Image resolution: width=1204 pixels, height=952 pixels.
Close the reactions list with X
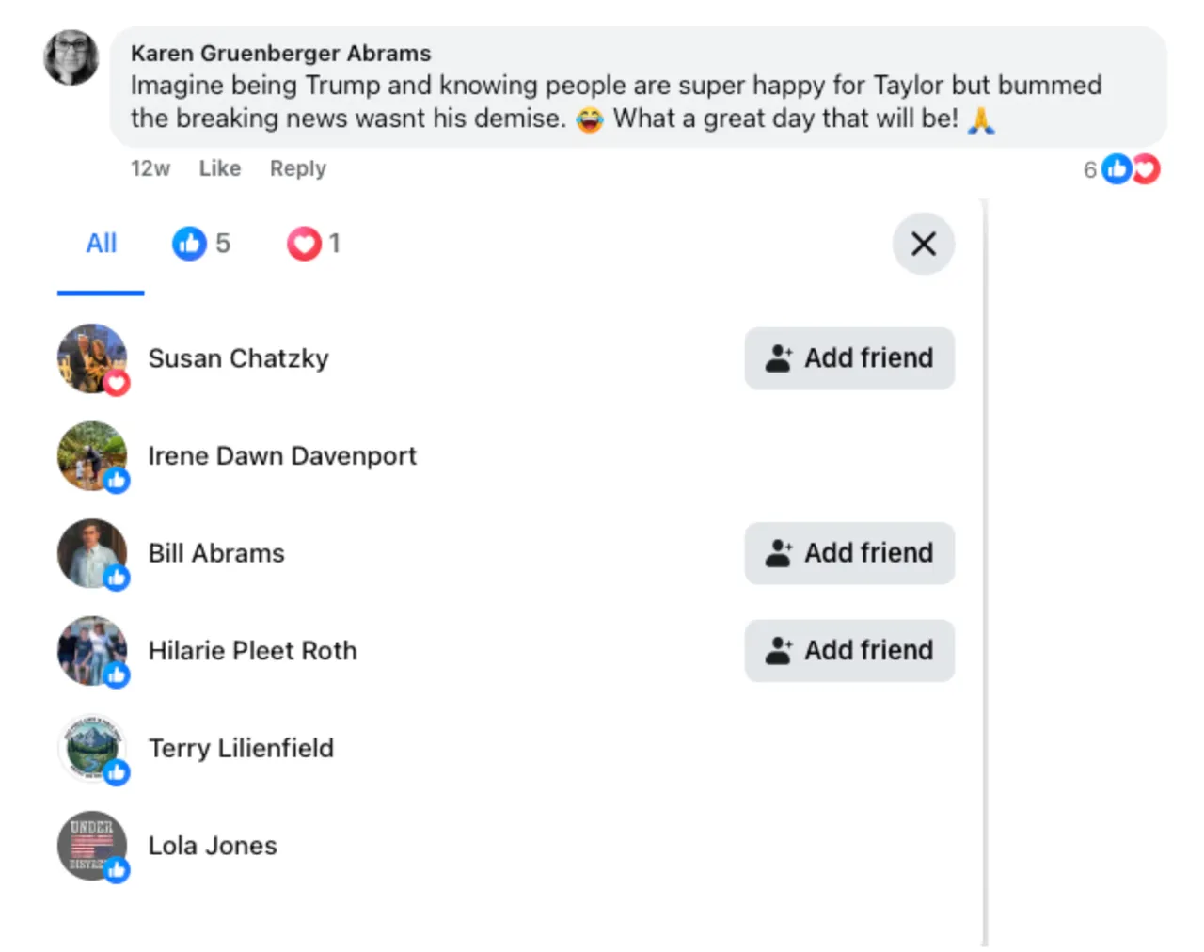[x=923, y=244]
